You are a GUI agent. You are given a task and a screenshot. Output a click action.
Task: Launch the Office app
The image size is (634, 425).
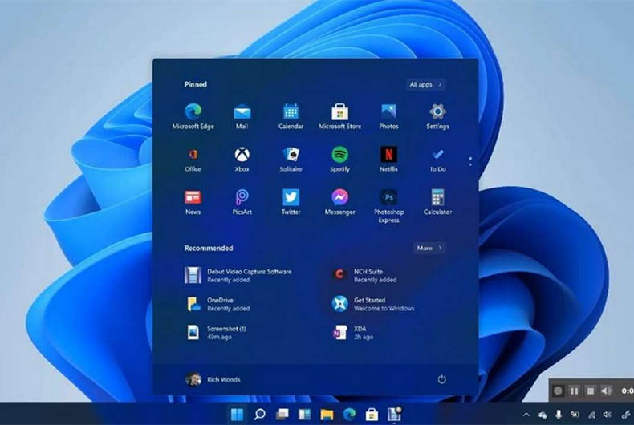(x=193, y=159)
